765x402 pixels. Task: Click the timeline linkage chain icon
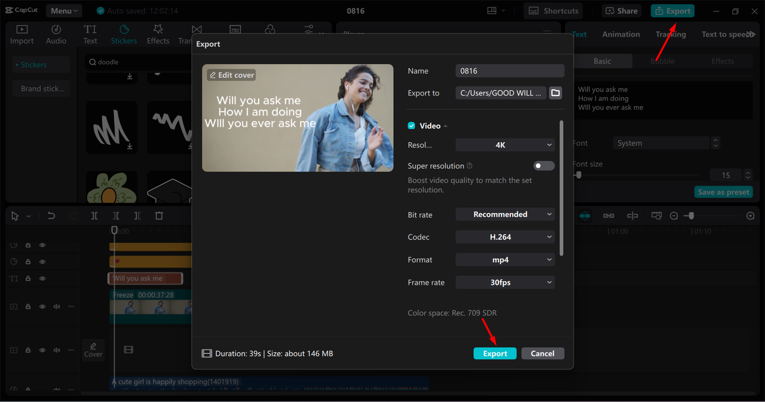[608, 216]
